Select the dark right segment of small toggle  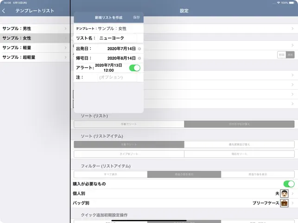point(290,55)
